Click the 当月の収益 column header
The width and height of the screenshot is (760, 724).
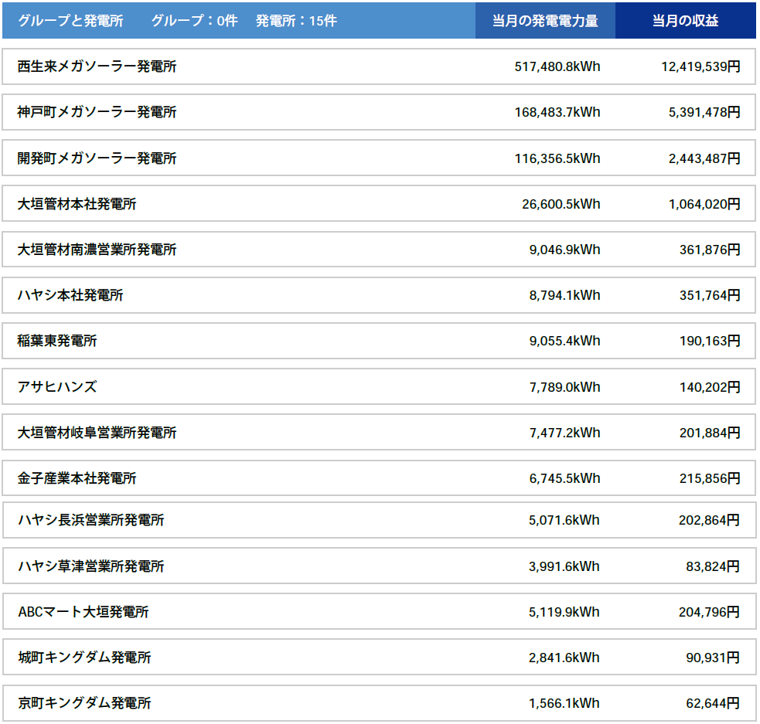pos(685,21)
